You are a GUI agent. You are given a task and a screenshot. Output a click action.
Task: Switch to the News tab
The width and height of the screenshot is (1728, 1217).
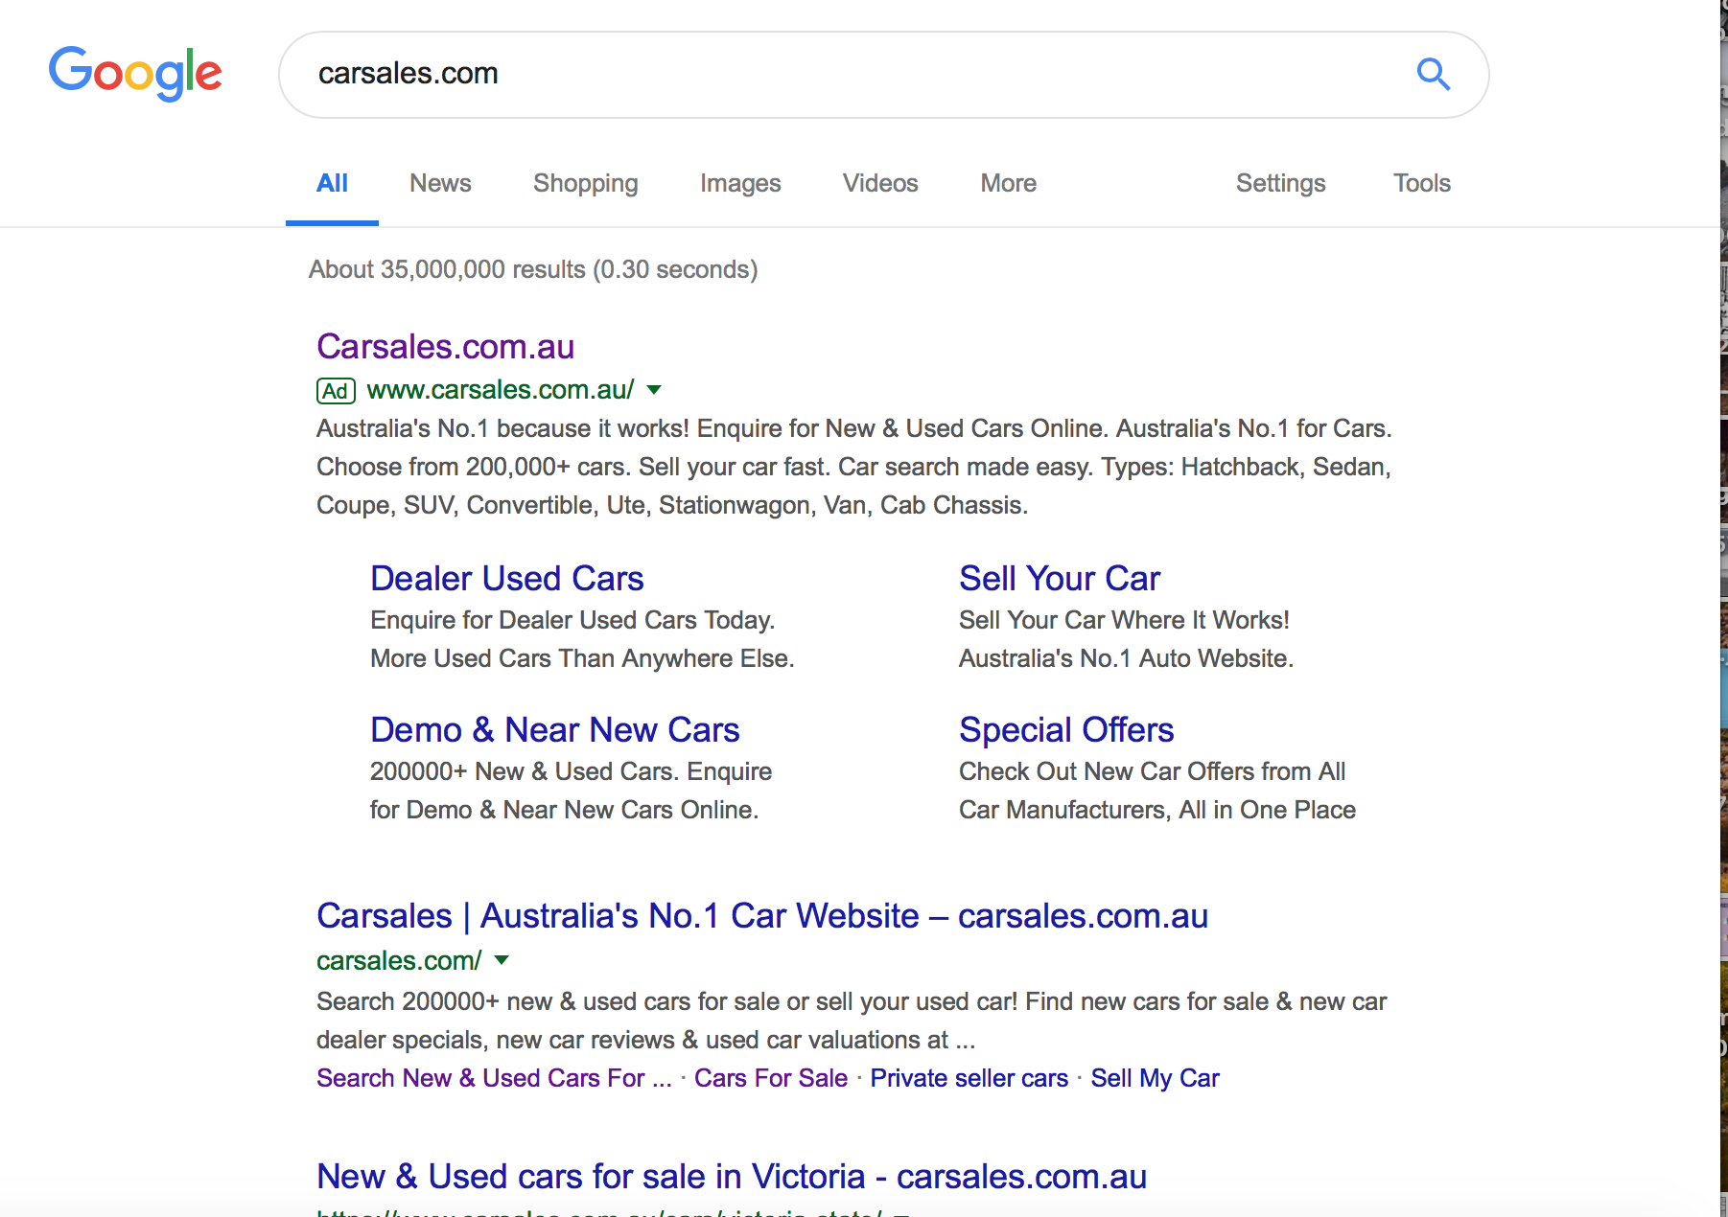tap(440, 183)
